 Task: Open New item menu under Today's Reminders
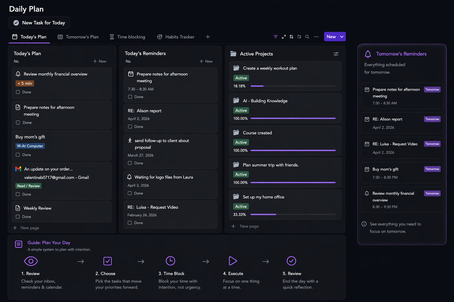pyautogui.click(x=206, y=61)
